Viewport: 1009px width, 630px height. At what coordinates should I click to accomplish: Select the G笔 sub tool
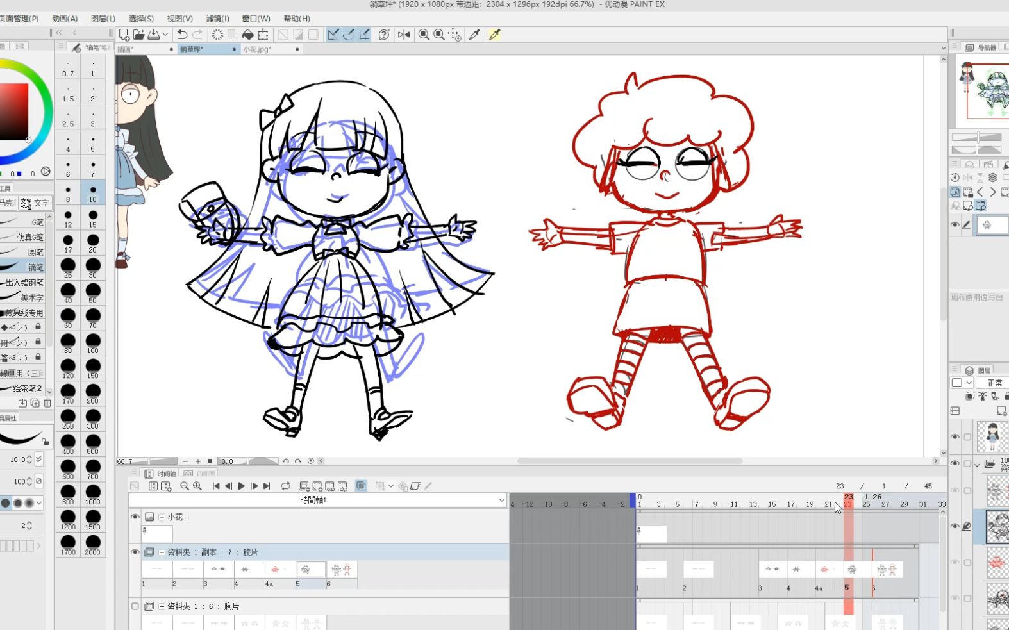[x=23, y=222]
